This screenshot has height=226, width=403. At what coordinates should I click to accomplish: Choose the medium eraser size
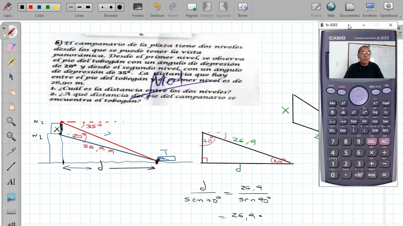tap(111, 7)
